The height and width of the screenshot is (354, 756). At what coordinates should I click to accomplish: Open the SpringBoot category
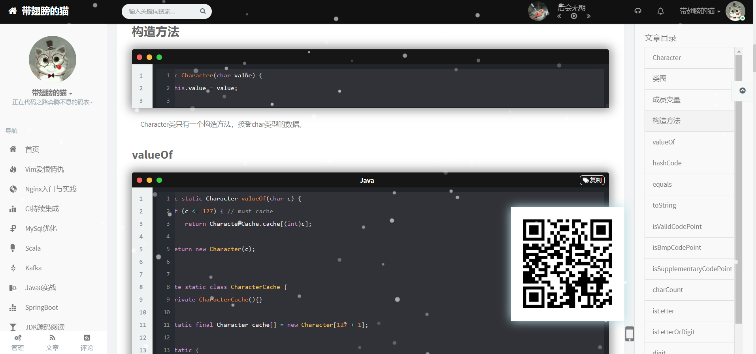(41, 307)
